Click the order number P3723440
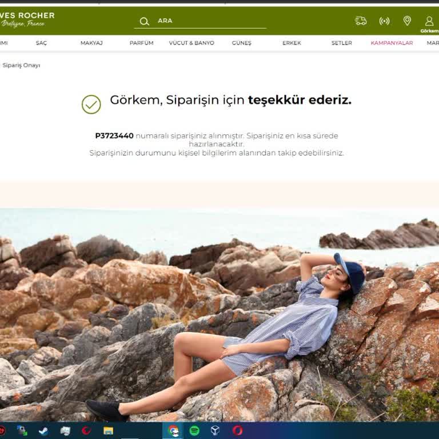The width and height of the screenshot is (439, 439). [114, 136]
